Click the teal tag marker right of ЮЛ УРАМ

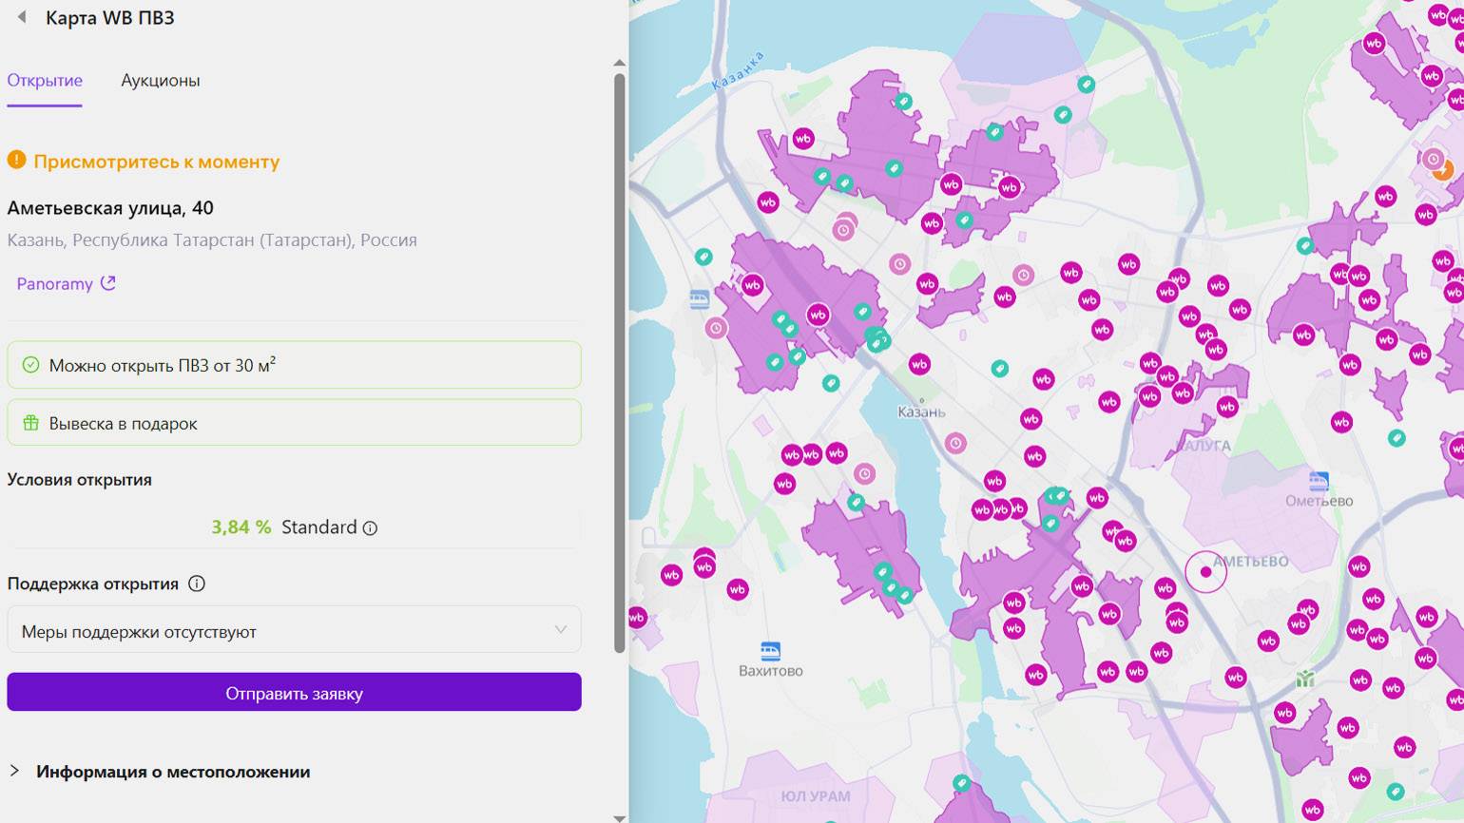(x=962, y=783)
